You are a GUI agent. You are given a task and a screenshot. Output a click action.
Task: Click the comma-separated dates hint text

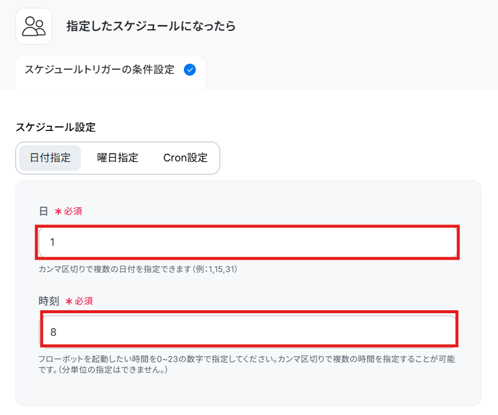coord(138,269)
